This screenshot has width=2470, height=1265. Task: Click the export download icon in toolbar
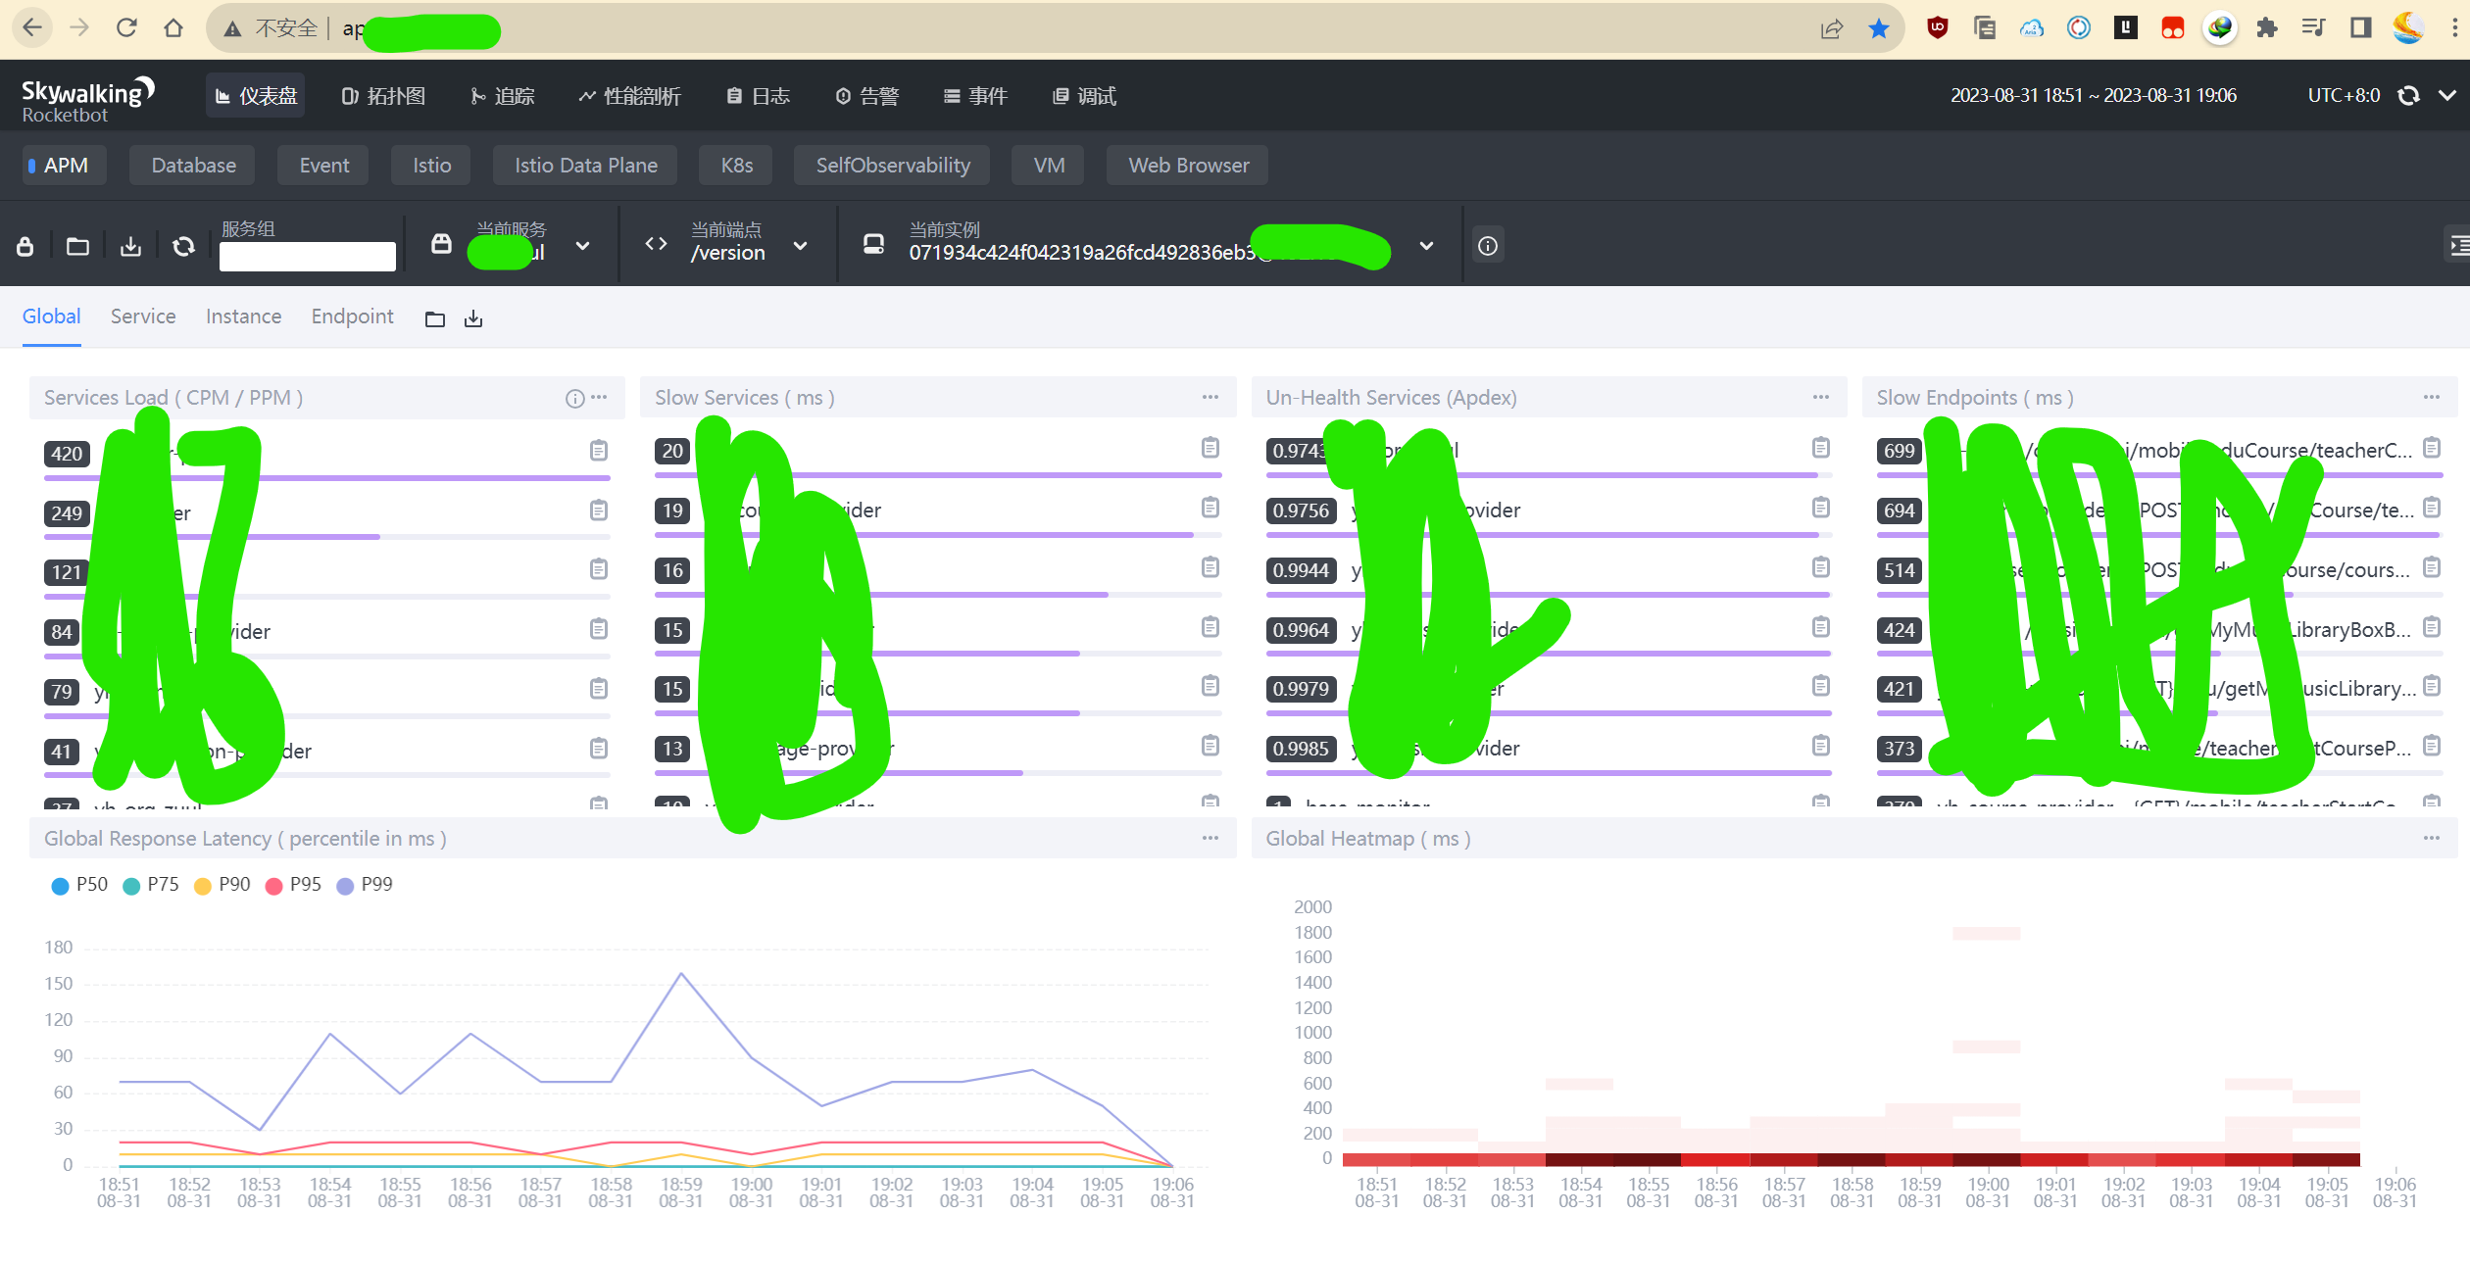coord(130,246)
